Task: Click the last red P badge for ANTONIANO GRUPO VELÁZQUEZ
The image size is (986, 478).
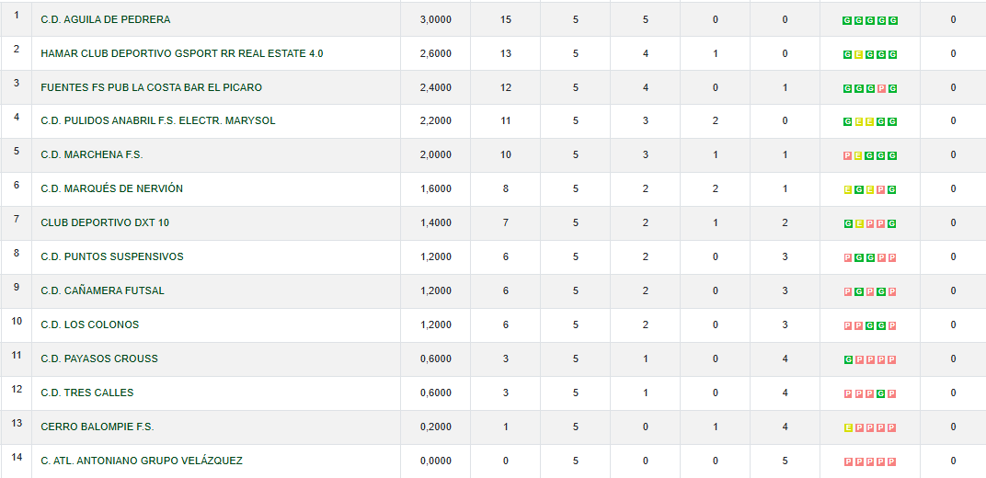Action: (892, 461)
